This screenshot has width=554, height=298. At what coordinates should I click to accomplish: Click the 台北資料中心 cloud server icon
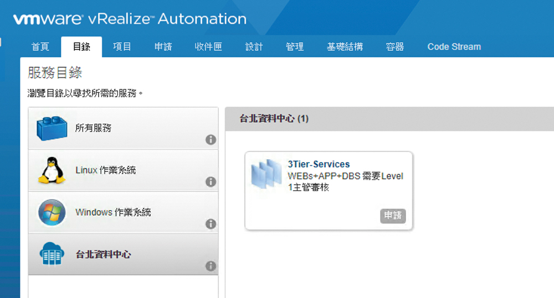click(52, 254)
